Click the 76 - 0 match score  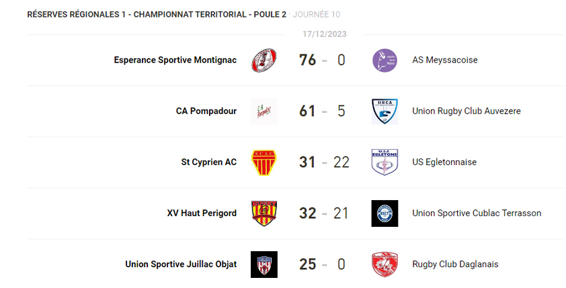click(x=323, y=60)
